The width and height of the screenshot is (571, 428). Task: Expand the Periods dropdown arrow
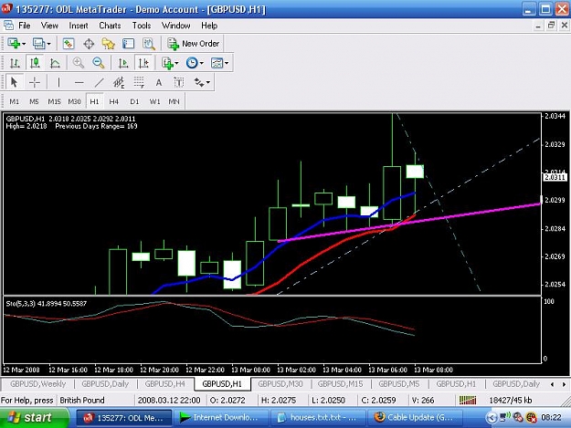click(201, 64)
